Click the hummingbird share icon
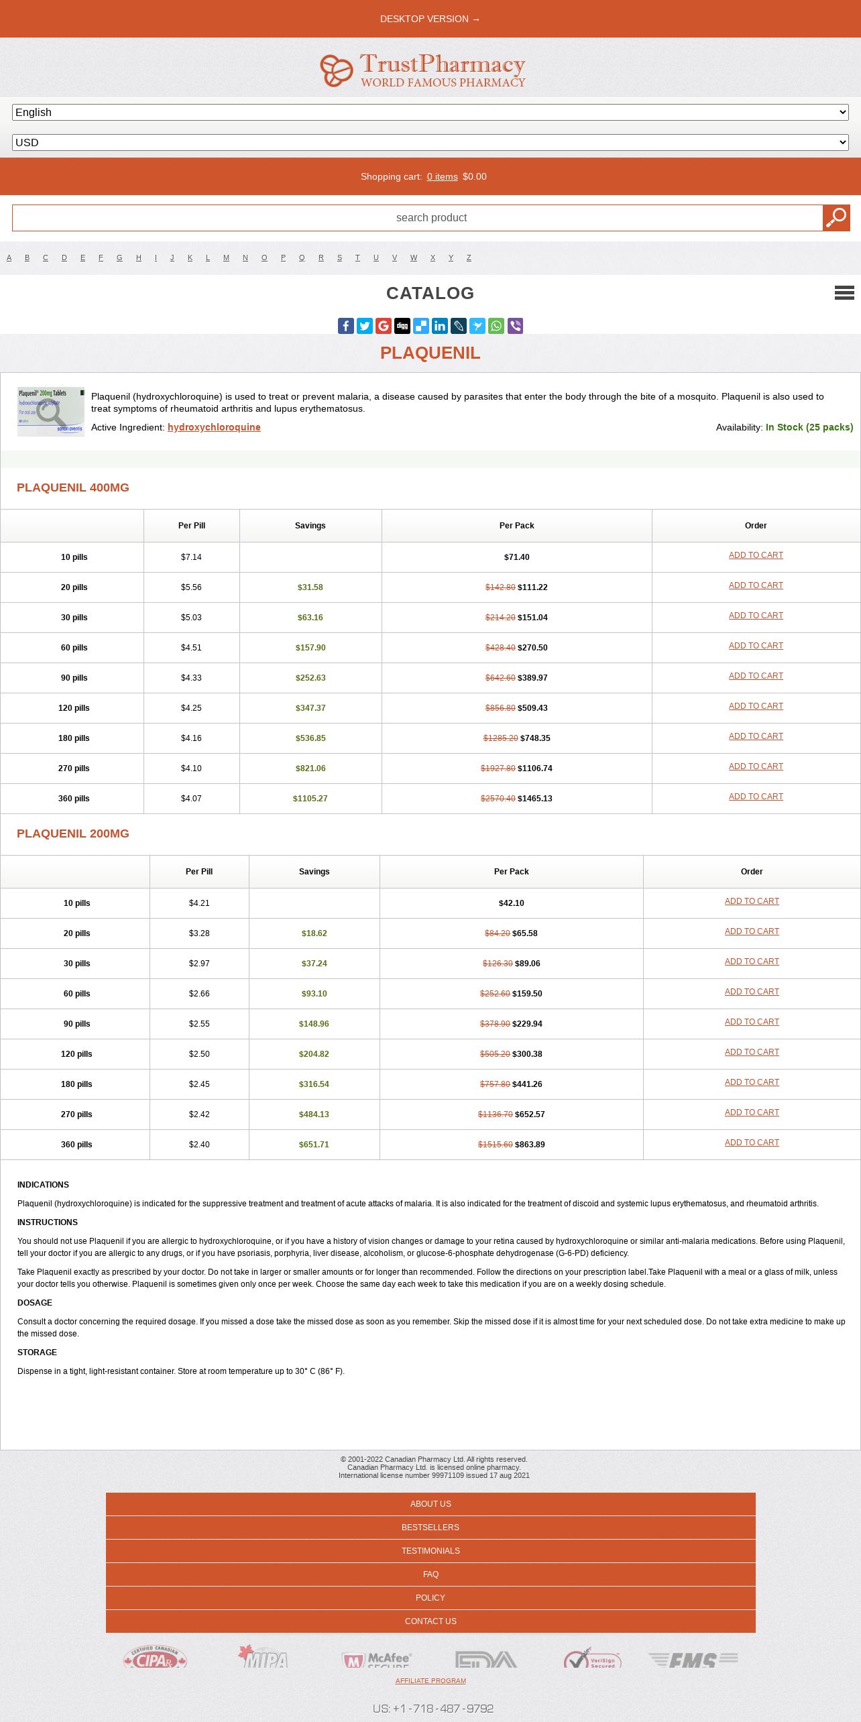Viewport: 861px width, 1722px height. tap(477, 326)
